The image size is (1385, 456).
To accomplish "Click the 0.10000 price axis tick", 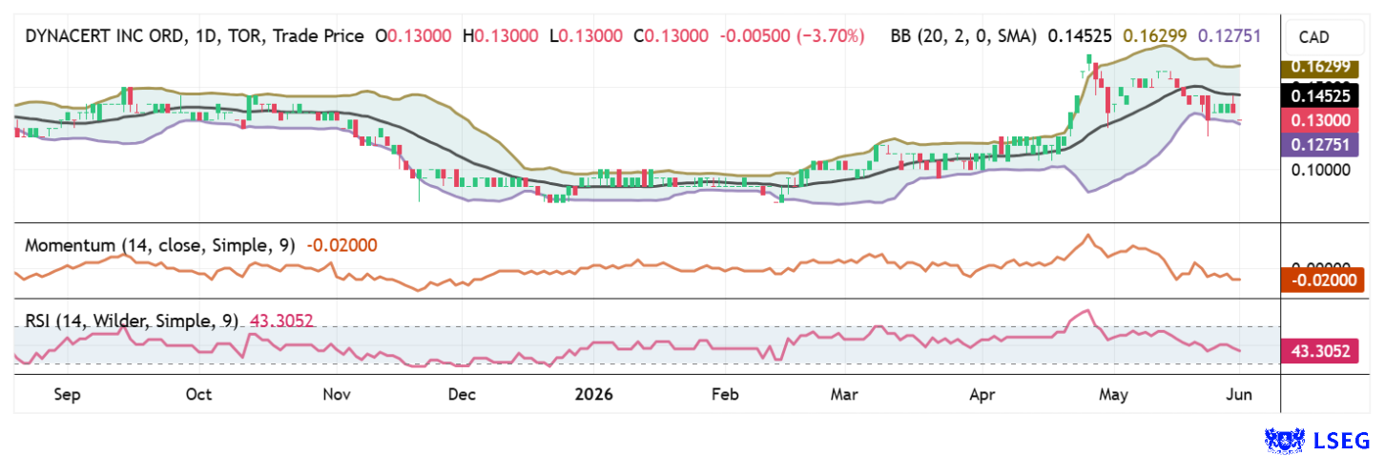I will point(1320,171).
